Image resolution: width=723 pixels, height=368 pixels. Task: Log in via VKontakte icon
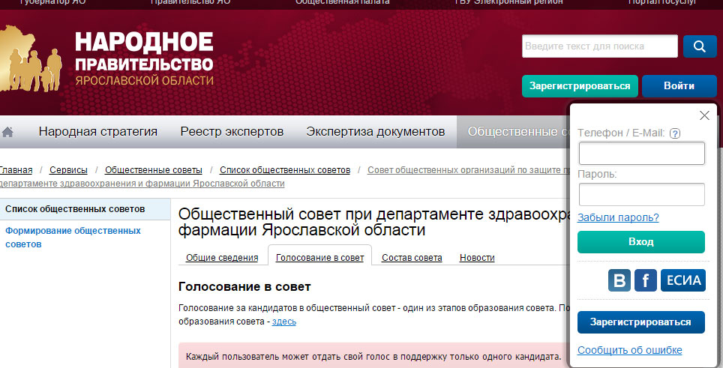pos(619,281)
